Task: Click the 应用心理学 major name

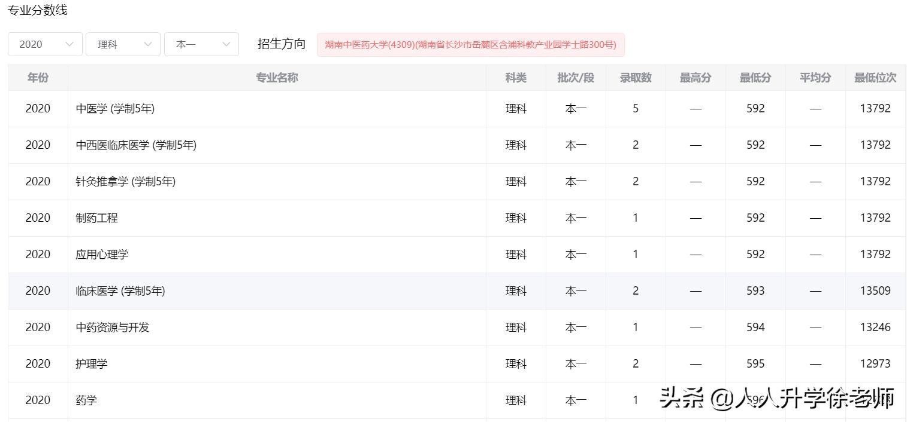Action: tap(102, 255)
